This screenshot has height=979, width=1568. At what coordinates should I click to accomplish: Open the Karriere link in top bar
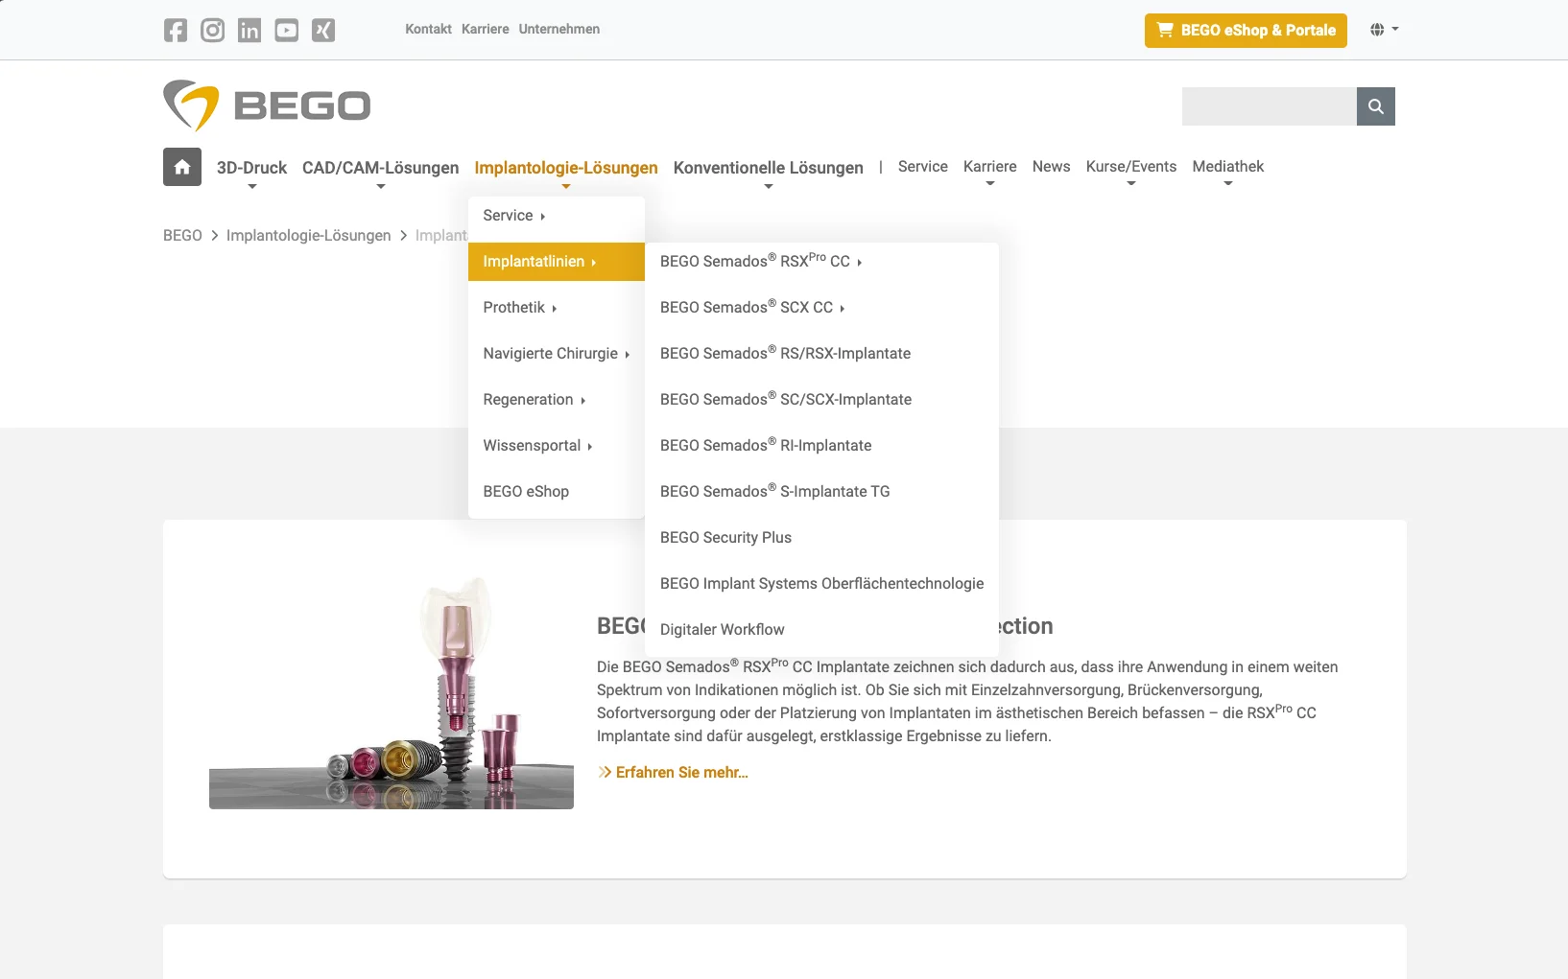(x=486, y=29)
